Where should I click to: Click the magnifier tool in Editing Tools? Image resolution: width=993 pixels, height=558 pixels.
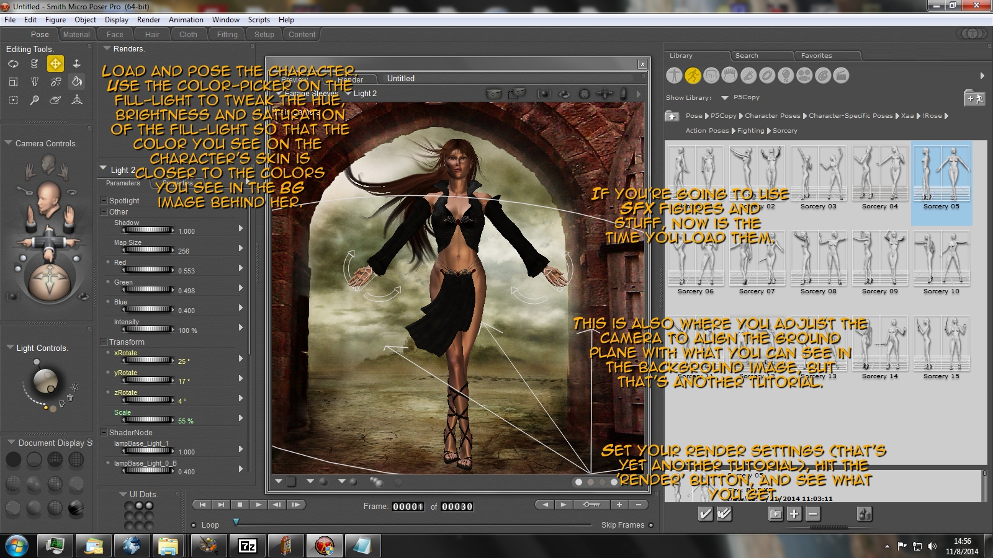(34, 100)
